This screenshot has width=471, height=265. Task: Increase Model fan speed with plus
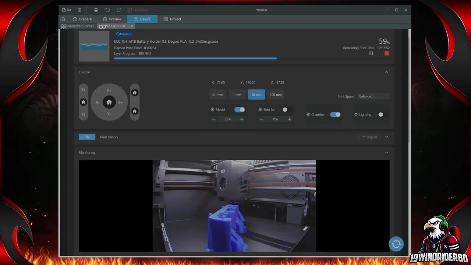coord(242,119)
